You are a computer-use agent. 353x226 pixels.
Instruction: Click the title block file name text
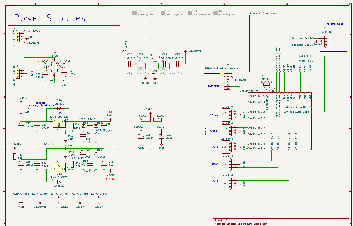pyautogui.click(x=241, y=224)
